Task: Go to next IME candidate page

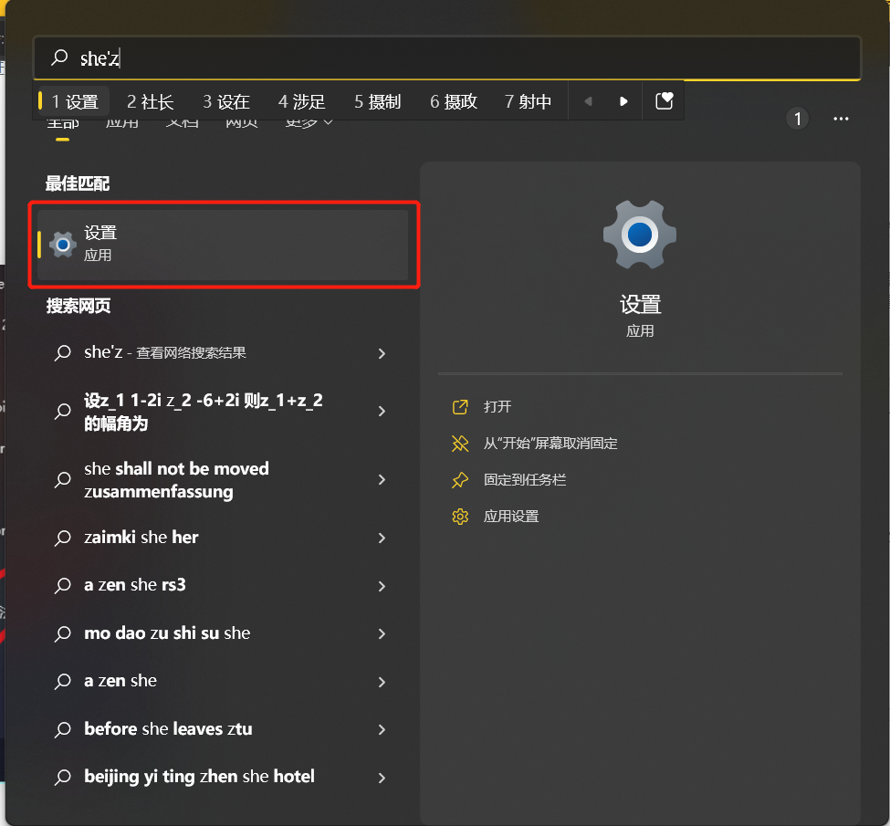Action: [623, 101]
